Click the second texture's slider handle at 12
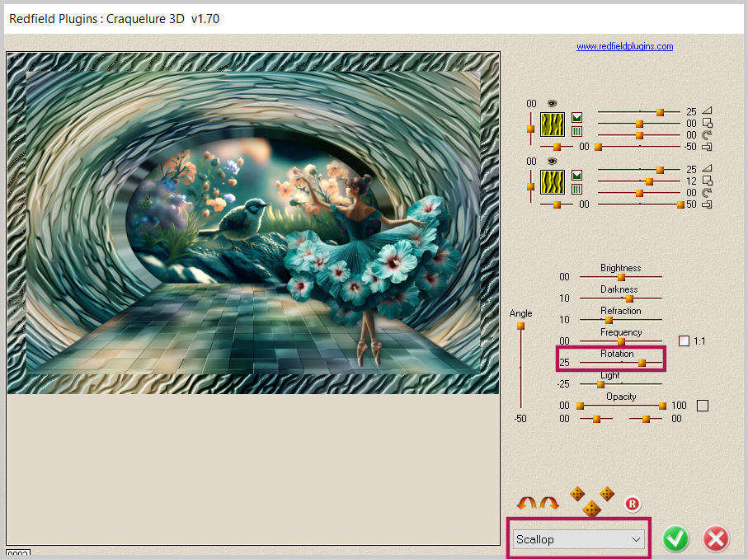Screen dimensions: 748x559 [649, 181]
